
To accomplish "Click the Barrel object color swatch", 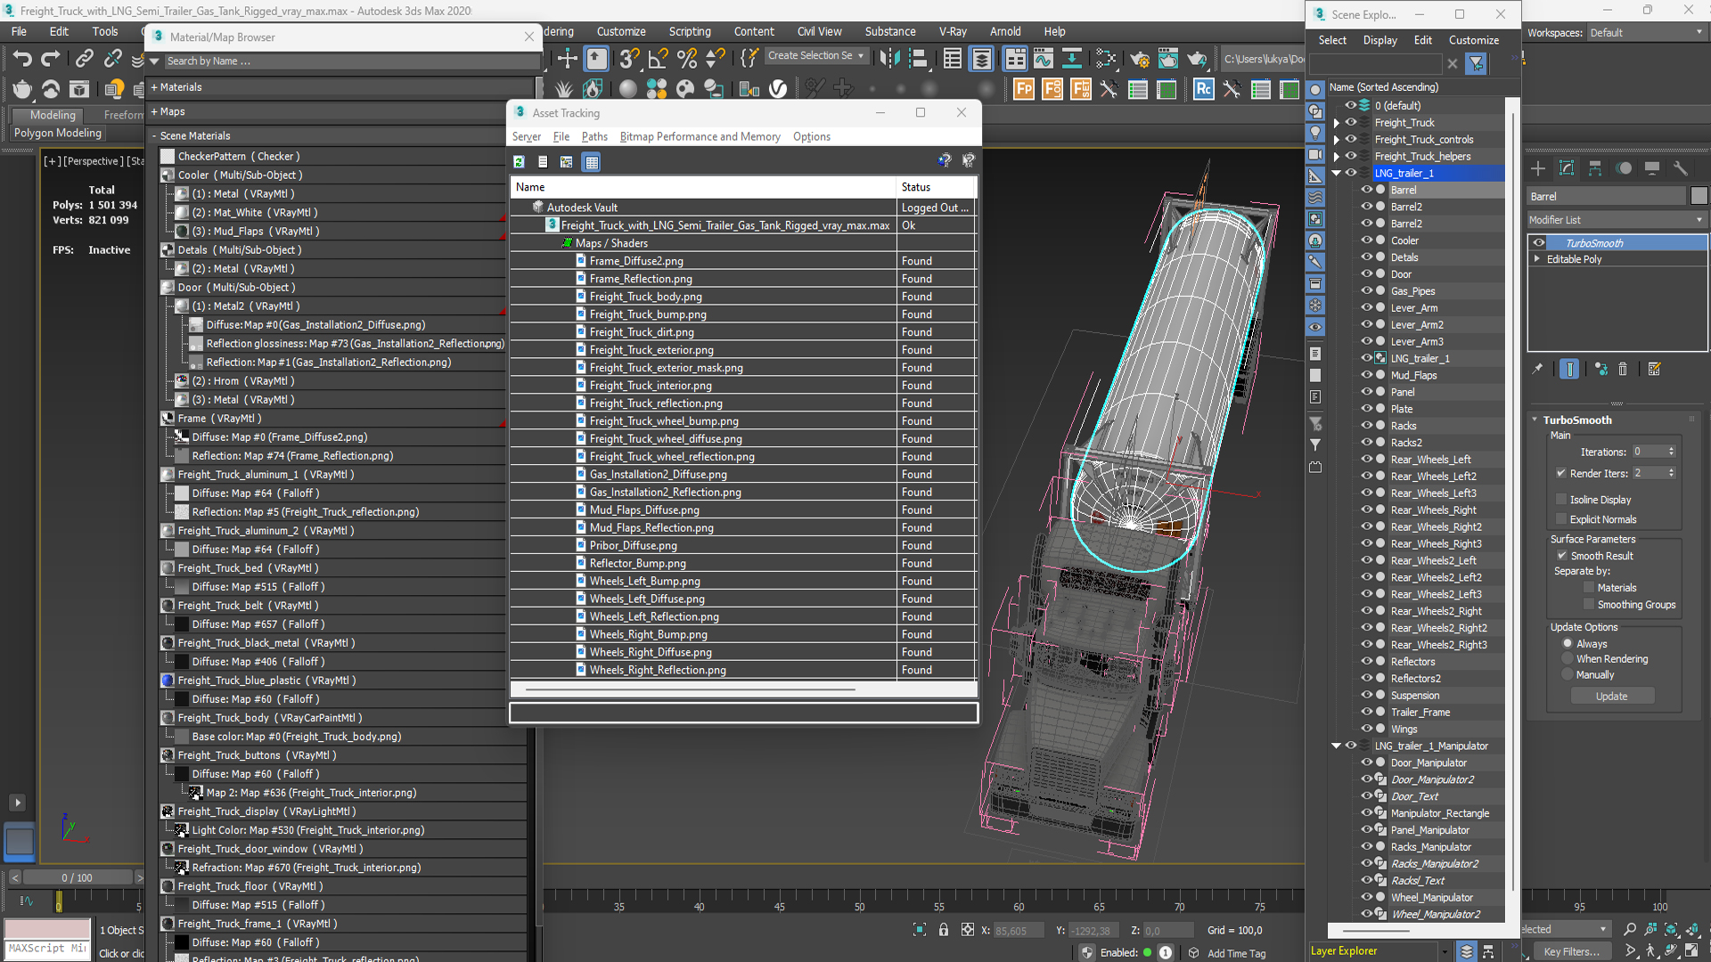I will pyautogui.click(x=1699, y=196).
